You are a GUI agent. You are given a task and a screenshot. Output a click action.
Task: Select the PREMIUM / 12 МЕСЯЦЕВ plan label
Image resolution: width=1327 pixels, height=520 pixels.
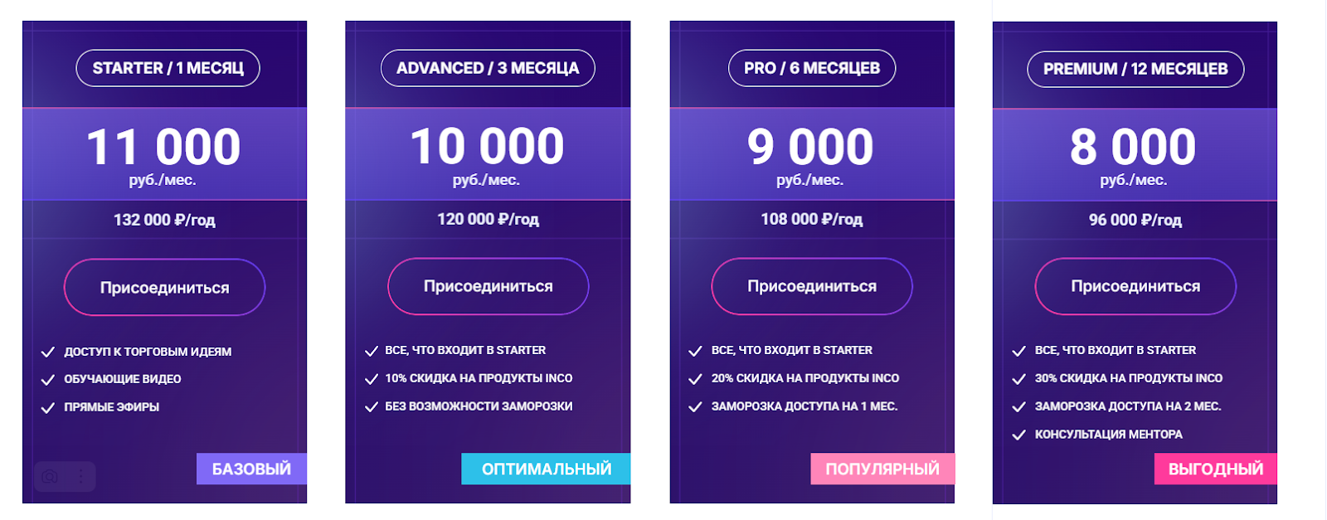1135,69
